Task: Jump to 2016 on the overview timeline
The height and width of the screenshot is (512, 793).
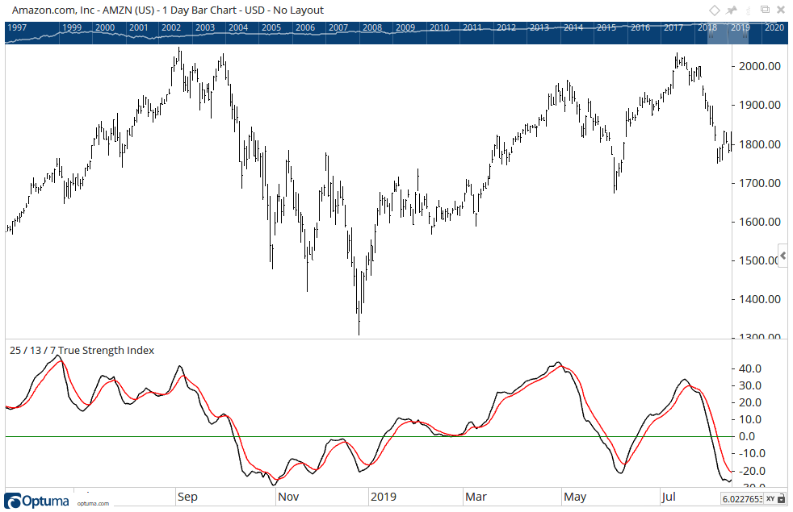Action: [x=640, y=27]
